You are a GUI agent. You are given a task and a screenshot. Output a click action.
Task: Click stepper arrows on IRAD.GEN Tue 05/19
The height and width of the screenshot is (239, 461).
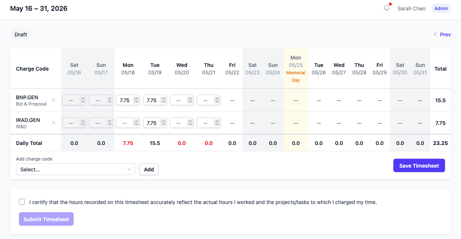[163, 123]
